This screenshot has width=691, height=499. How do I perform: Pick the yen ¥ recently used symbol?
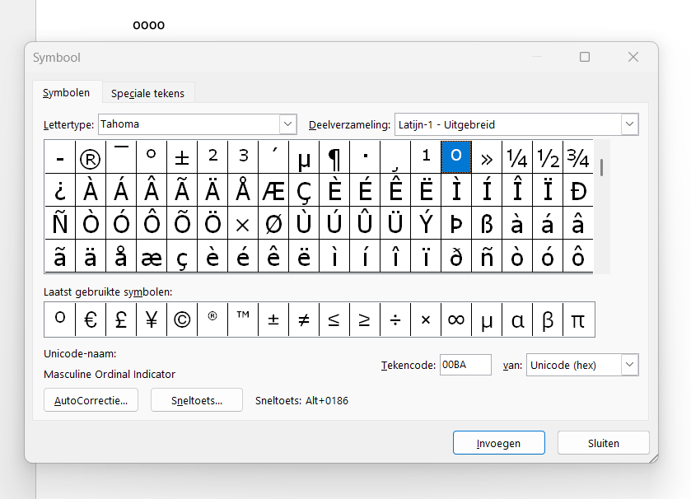point(152,319)
